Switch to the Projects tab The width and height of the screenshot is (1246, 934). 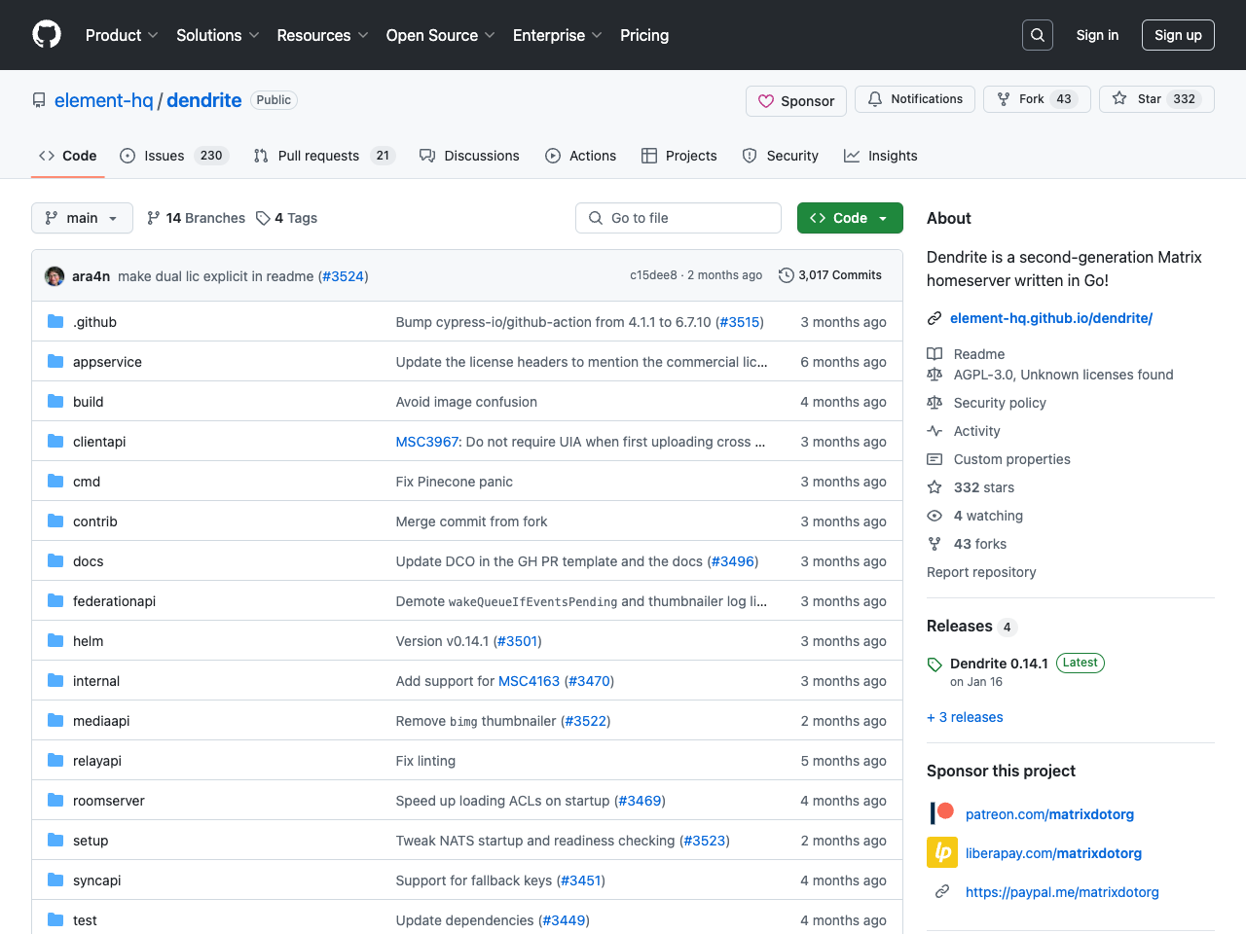tap(679, 156)
